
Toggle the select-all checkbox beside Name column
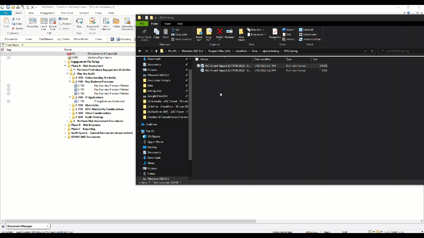197,59
